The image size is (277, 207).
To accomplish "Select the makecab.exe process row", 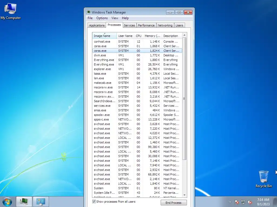I will [x=137, y=83].
